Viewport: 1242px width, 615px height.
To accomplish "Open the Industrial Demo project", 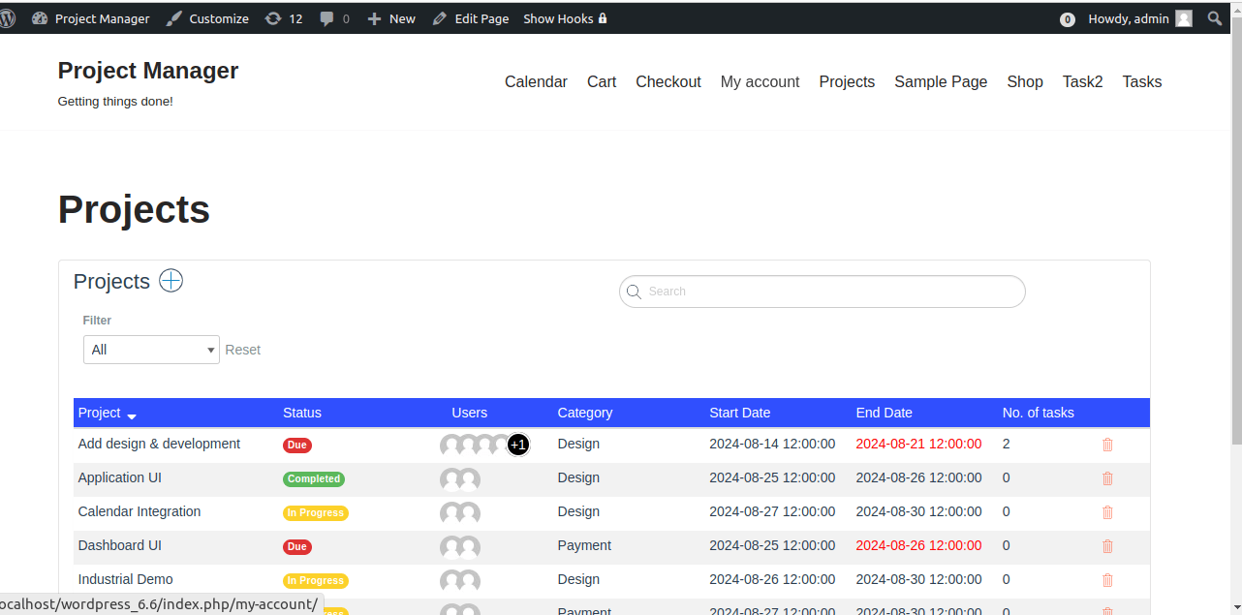I will pyautogui.click(x=126, y=579).
